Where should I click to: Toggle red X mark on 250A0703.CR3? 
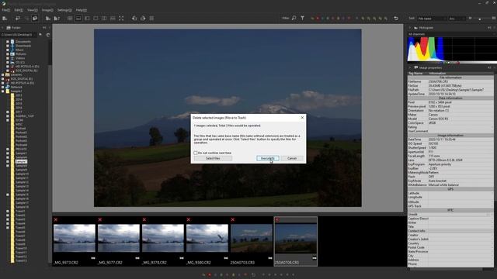click(x=233, y=219)
